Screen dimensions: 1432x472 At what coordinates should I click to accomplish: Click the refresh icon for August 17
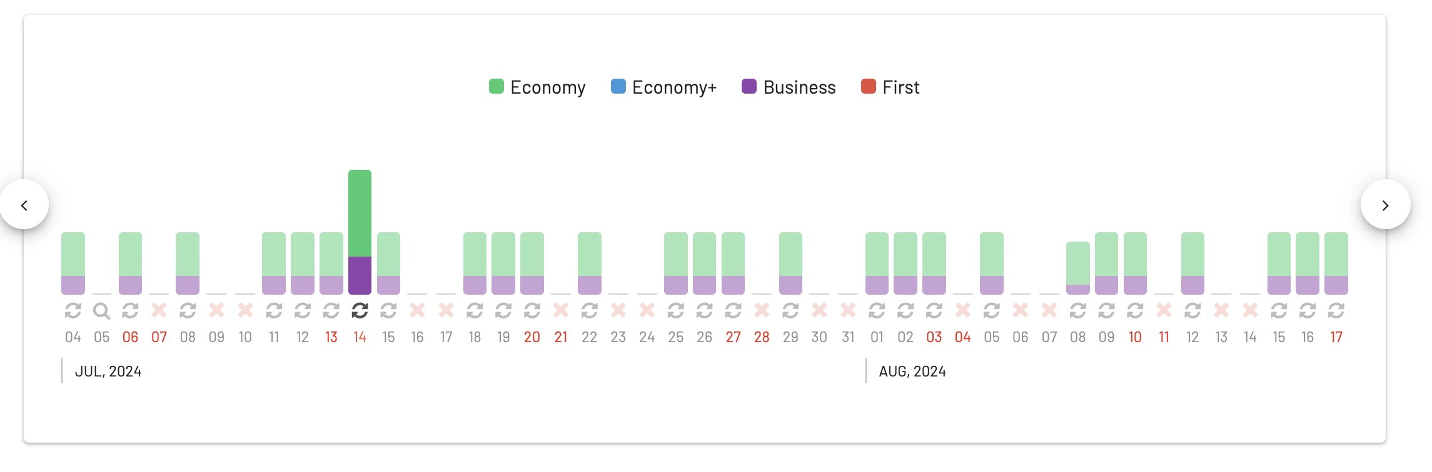pyautogui.click(x=1336, y=310)
